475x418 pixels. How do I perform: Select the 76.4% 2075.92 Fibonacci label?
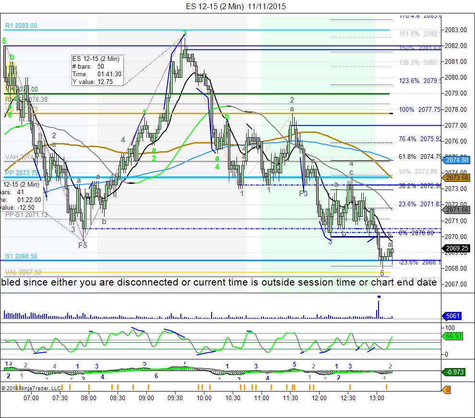[x=420, y=139]
